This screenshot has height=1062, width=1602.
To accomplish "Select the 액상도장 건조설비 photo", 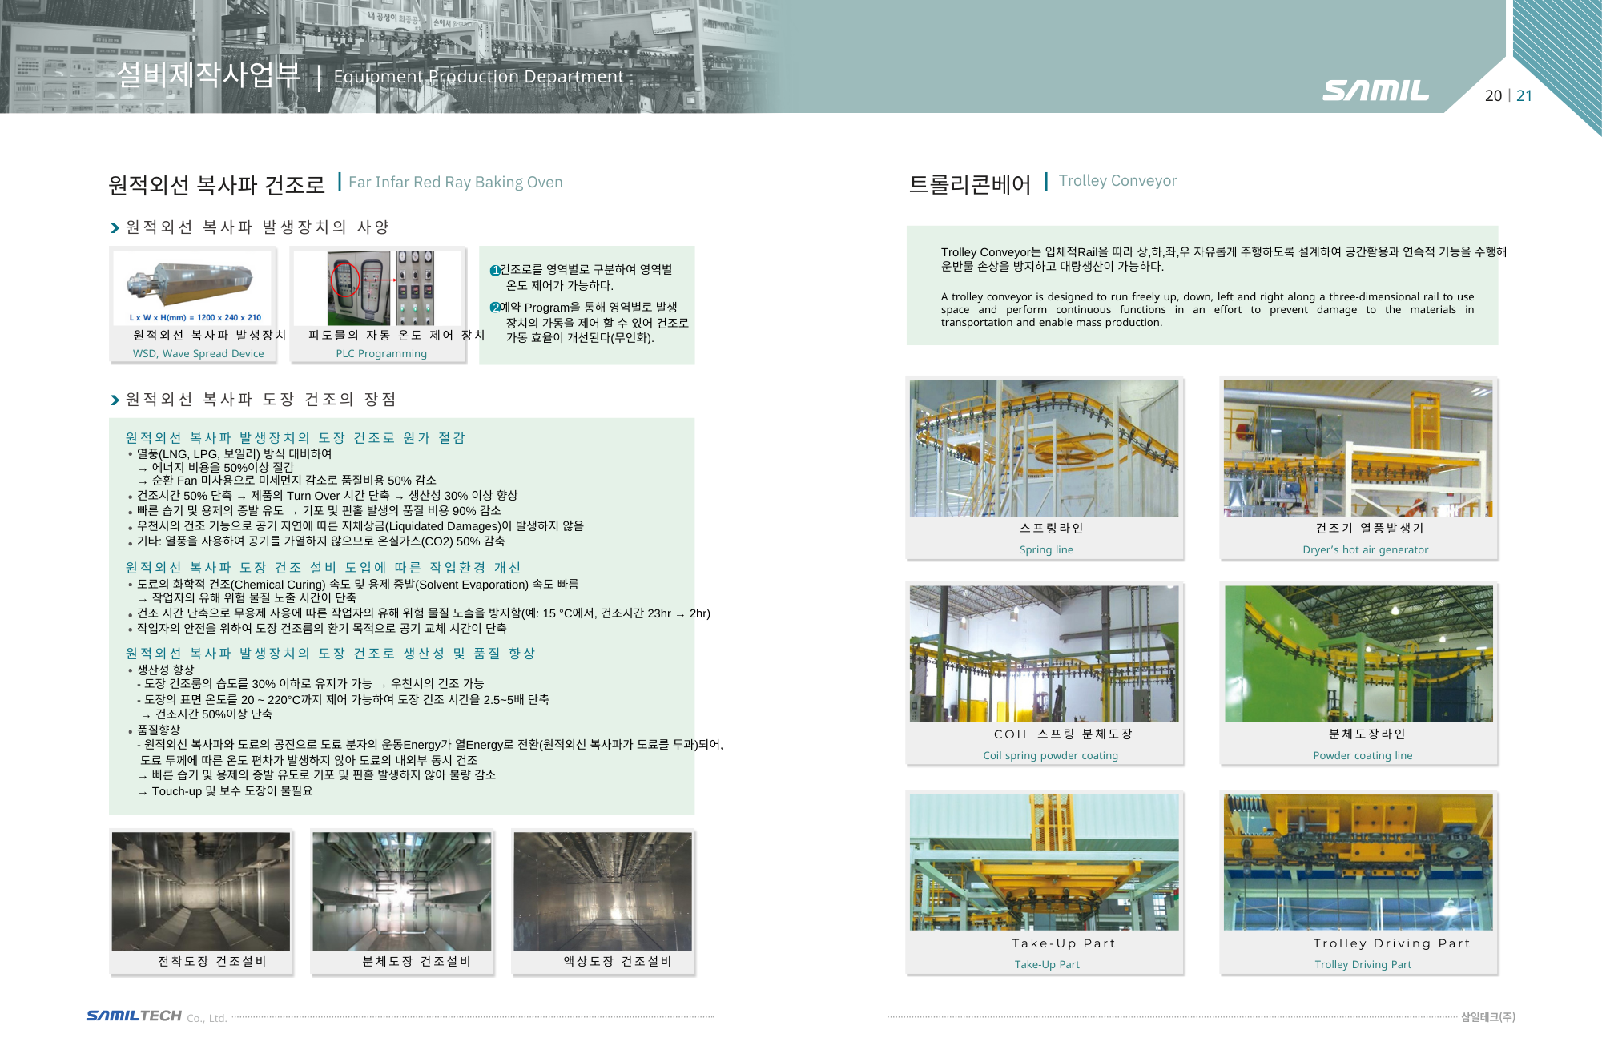I will pyautogui.click(x=602, y=891).
